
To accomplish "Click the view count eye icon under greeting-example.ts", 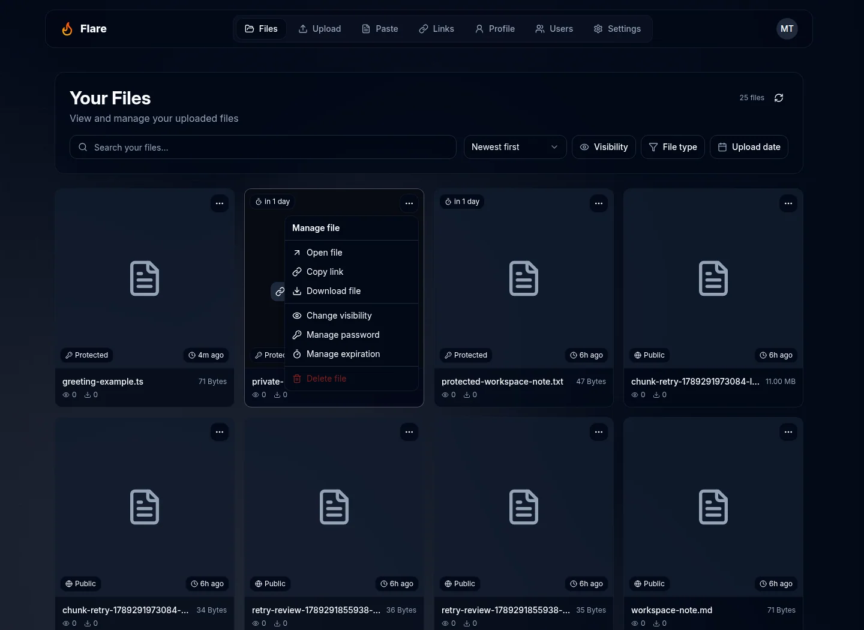I will tap(66, 395).
